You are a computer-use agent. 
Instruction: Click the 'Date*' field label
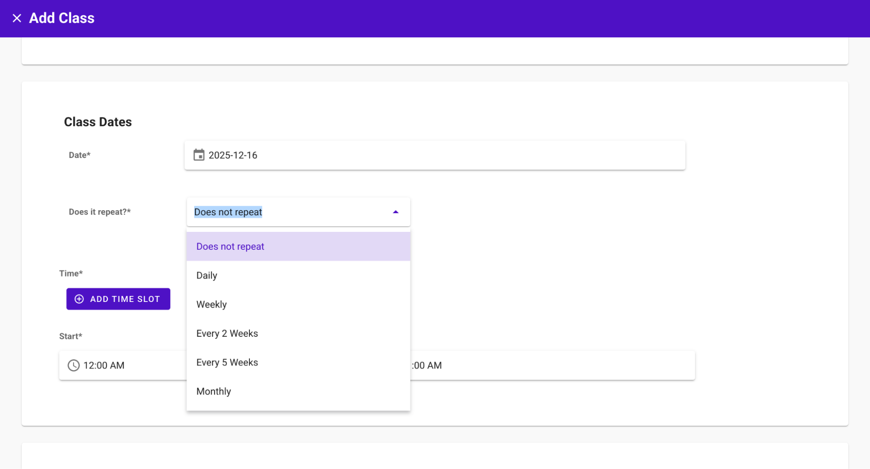80,155
